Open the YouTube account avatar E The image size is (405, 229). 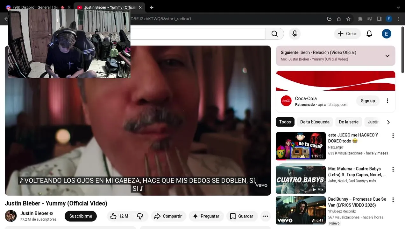(387, 34)
